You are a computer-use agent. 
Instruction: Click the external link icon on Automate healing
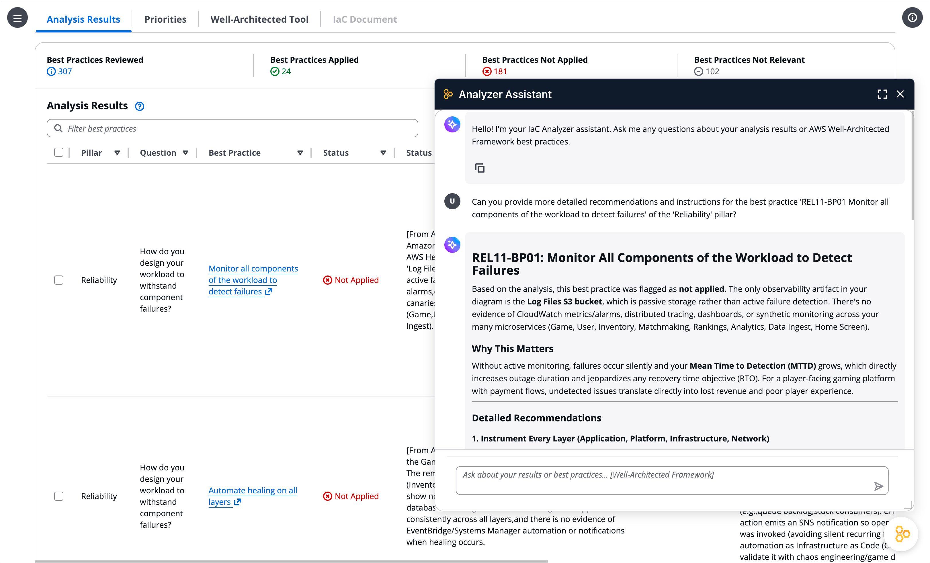point(237,502)
